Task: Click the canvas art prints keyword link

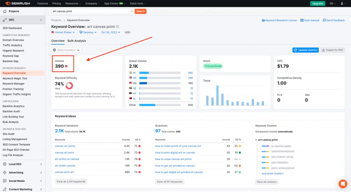Action: (x=65, y=146)
